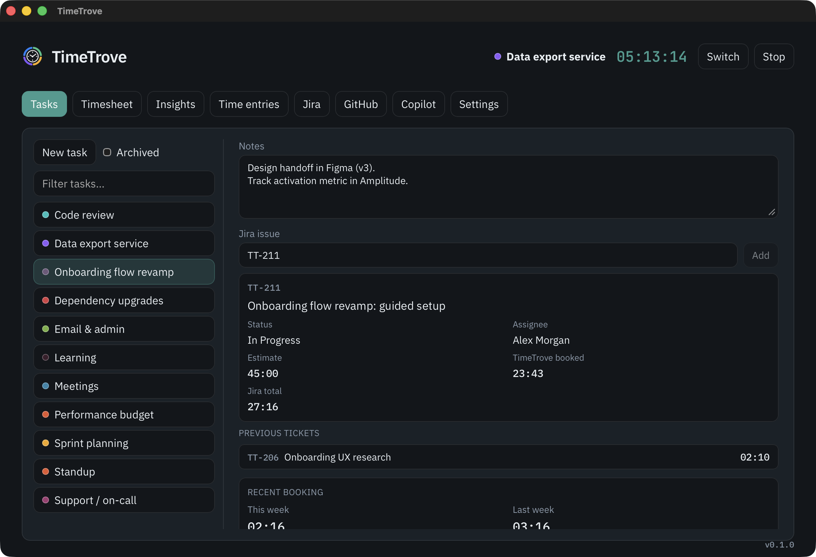Select the Sprint planning task
816x557 pixels.
coord(124,443)
